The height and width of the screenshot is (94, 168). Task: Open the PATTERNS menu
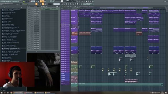click(x=8, y=1)
